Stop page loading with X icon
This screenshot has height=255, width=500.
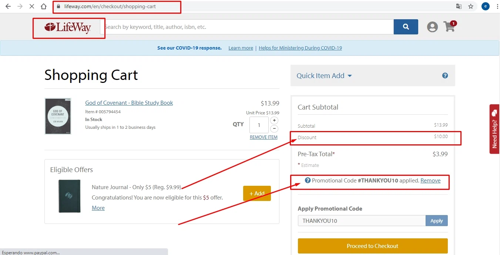click(32, 6)
